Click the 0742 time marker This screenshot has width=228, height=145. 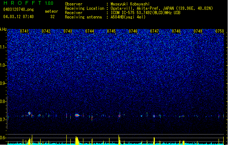point(46,31)
